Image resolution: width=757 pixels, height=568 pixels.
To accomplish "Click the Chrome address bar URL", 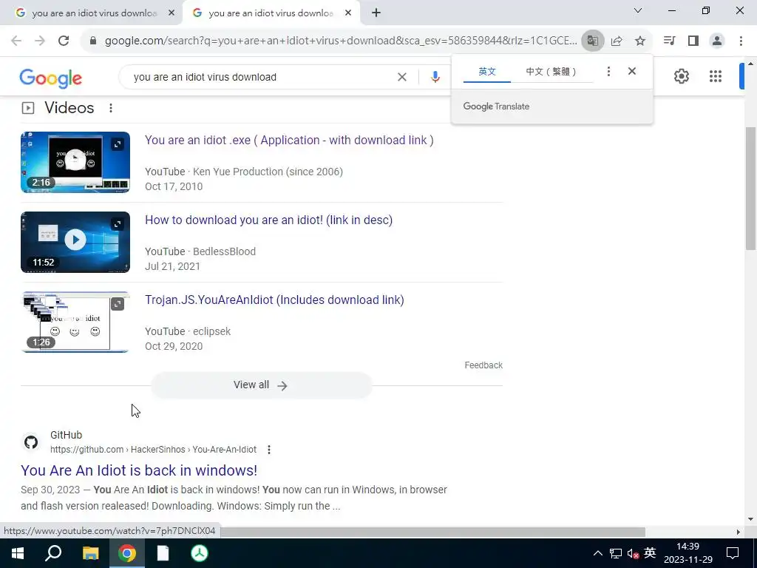I will pyautogui.click(x=340, y=41).
